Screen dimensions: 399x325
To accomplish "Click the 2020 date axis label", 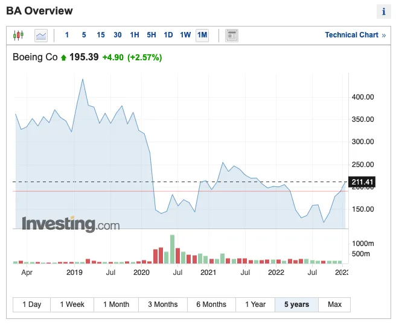I will pos(141,273).
